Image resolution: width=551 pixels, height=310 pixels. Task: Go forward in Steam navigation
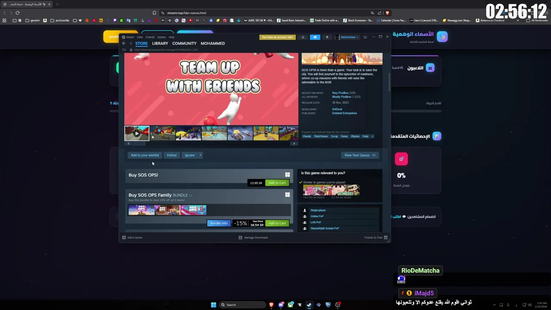pyautogui.click(x=130, y=43)
